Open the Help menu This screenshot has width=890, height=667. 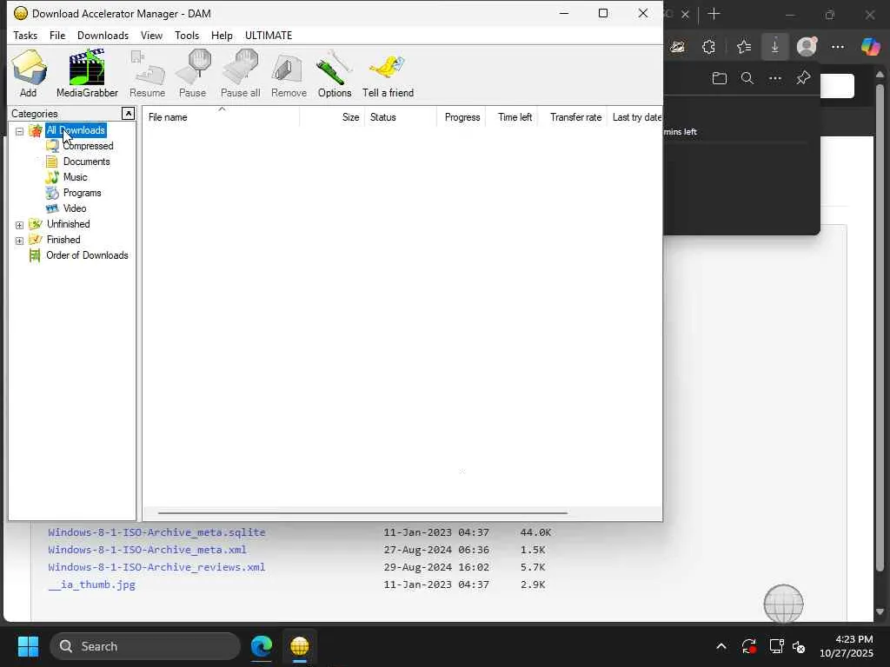coord(222,35)
